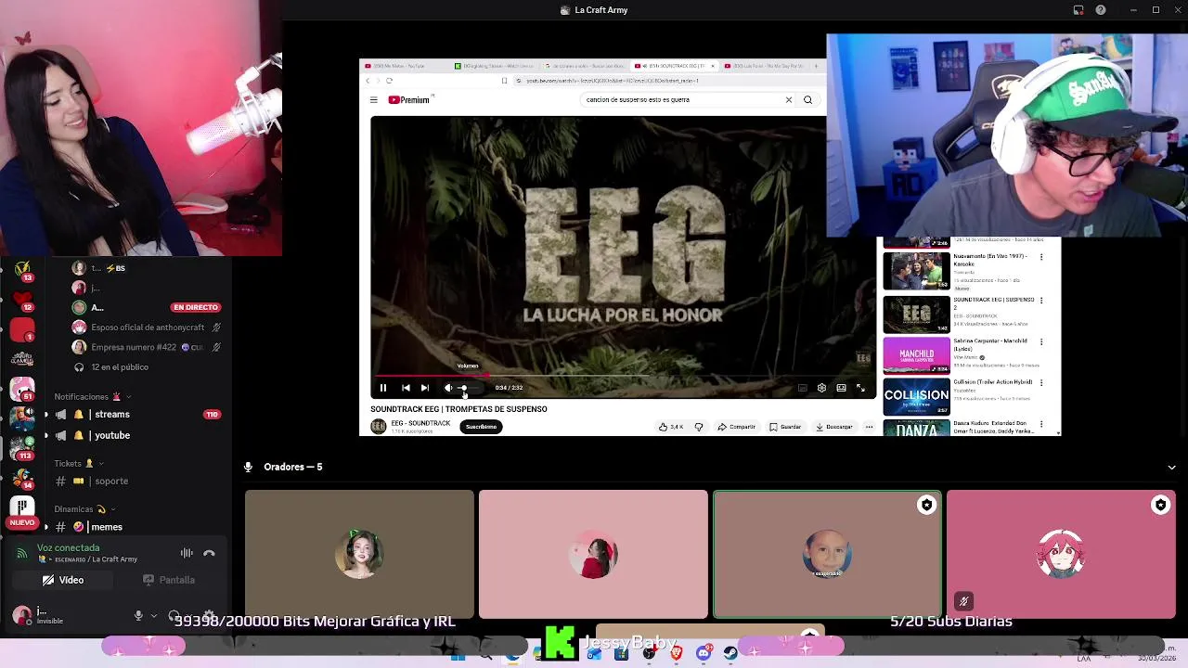Clear the YouTube search text
Screen dimensions: 1188x668
(789, 99)
